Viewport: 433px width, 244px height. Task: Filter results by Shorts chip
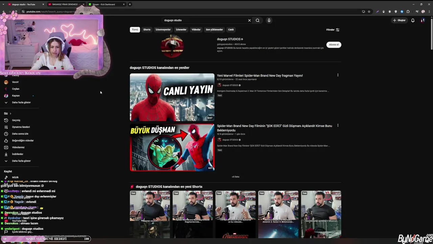click(x=147, y=29)
